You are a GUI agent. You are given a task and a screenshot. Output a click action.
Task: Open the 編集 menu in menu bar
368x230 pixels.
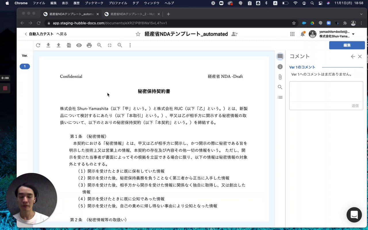pyautogui.click(x=53, y=3)
